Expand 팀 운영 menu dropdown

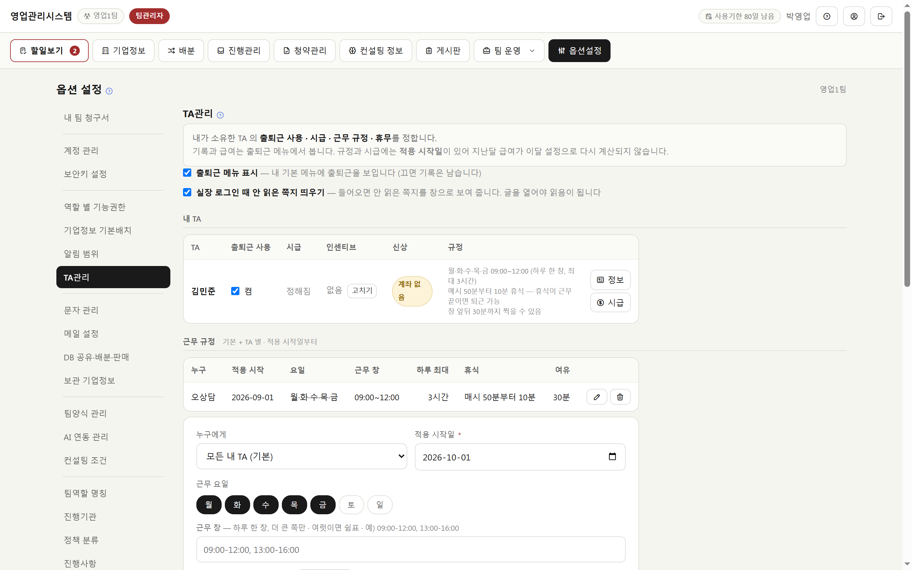tap(509, 51)
